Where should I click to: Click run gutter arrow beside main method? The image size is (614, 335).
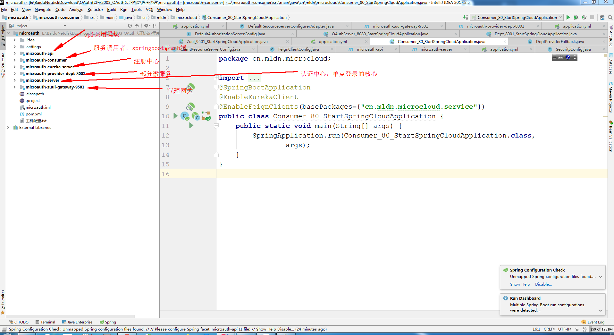click(191, 125)
